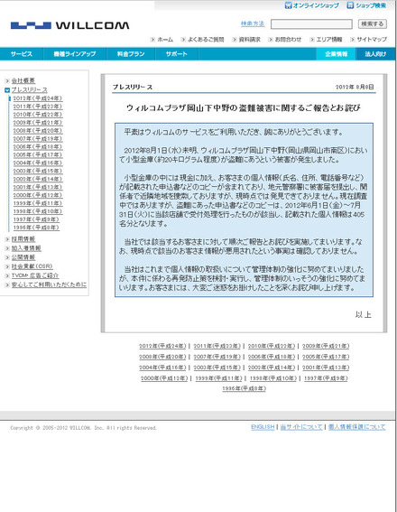Select the 料金プラン navigation tab

coord(131,54)
